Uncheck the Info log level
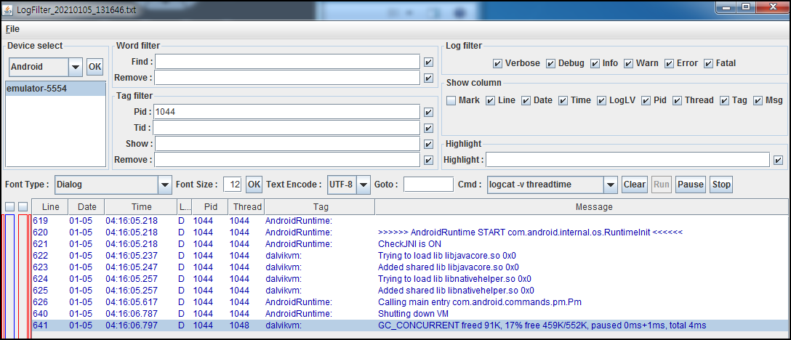The height and width of the screenshot is (340, 791). (x=595, y=63)
